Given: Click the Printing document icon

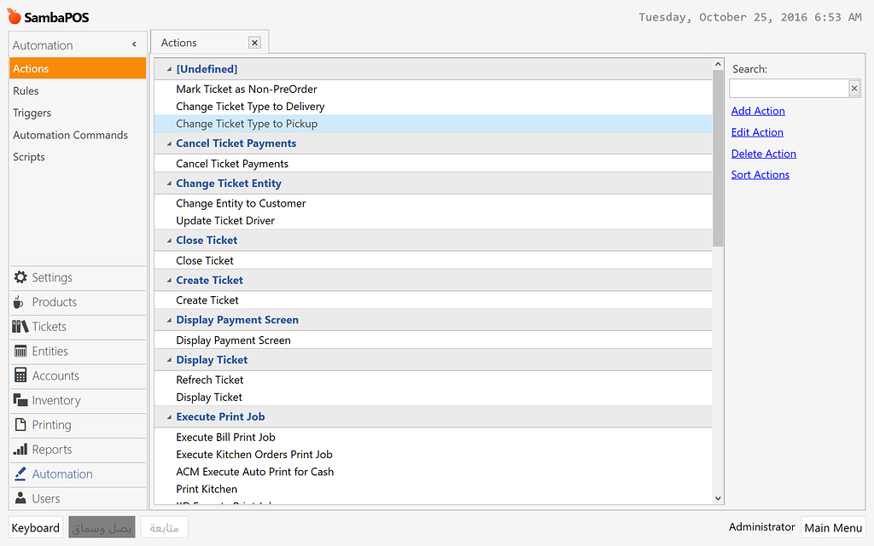Looking at the screenshot, I should [x=20, y=425].
